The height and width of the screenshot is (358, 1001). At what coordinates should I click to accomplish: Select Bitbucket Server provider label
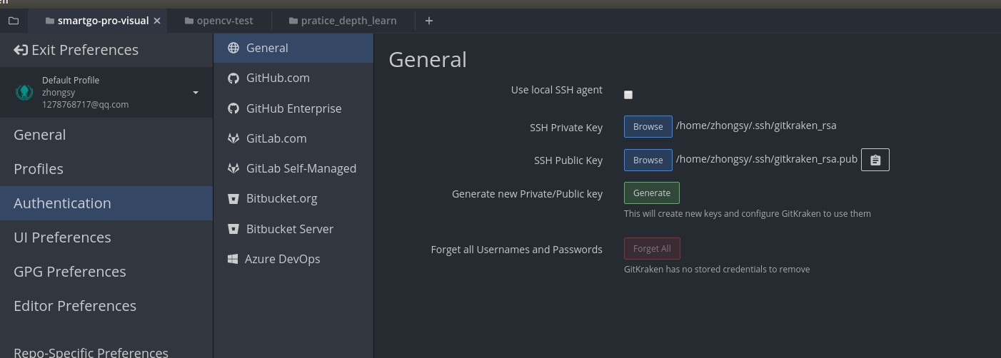pyautogui.click(x=290, y=229)
